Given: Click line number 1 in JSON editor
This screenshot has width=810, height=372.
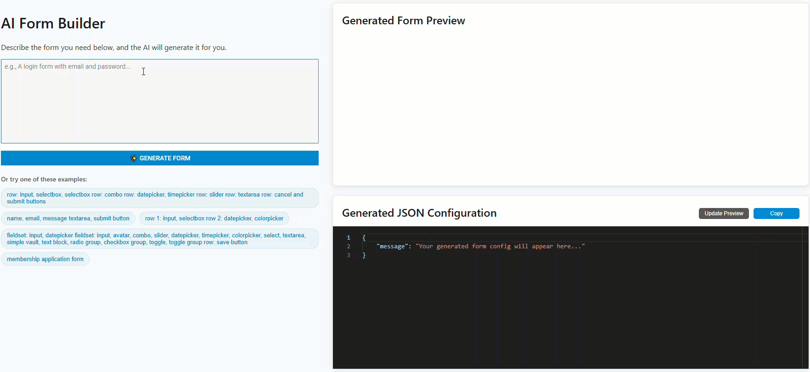Looking at the screenshot, I should tap(349, 238).
